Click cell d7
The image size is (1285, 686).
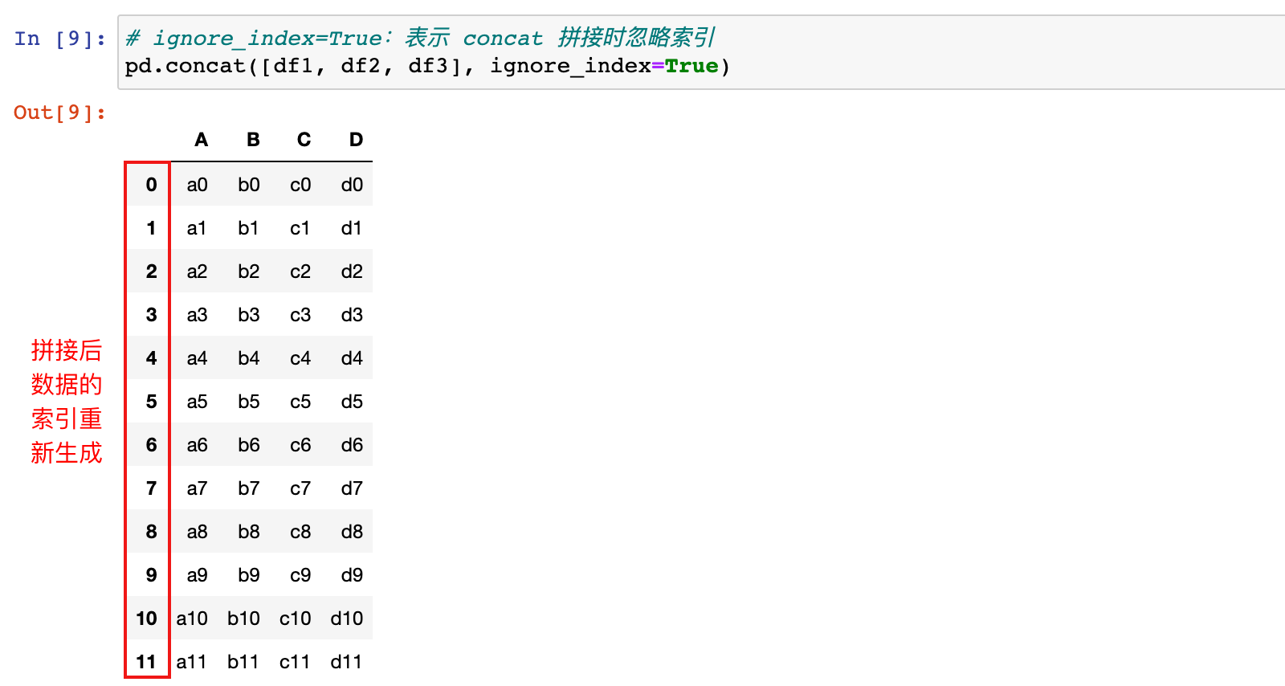point(352,488)
